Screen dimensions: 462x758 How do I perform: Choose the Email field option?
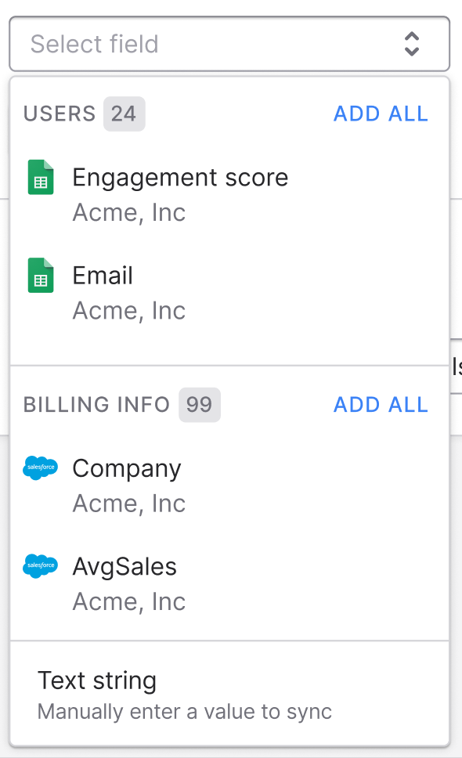tap(229, 292)
